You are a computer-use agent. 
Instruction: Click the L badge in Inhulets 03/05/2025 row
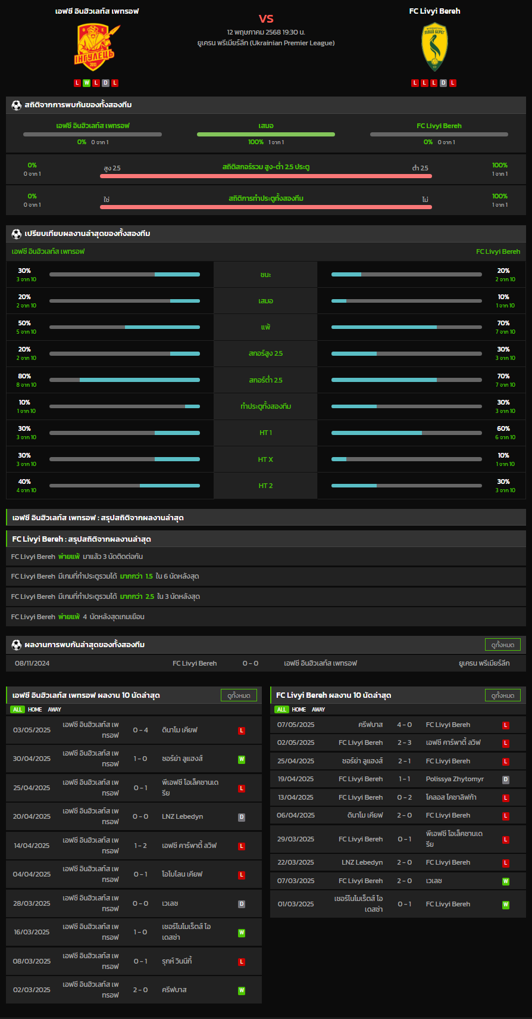(x=242, y=731)
